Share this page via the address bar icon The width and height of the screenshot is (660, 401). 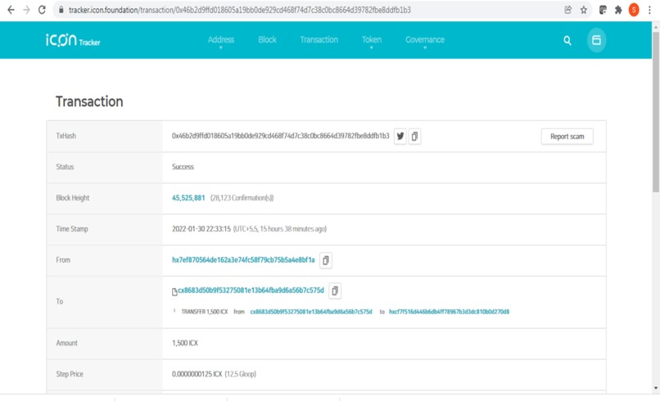(567, 10)
